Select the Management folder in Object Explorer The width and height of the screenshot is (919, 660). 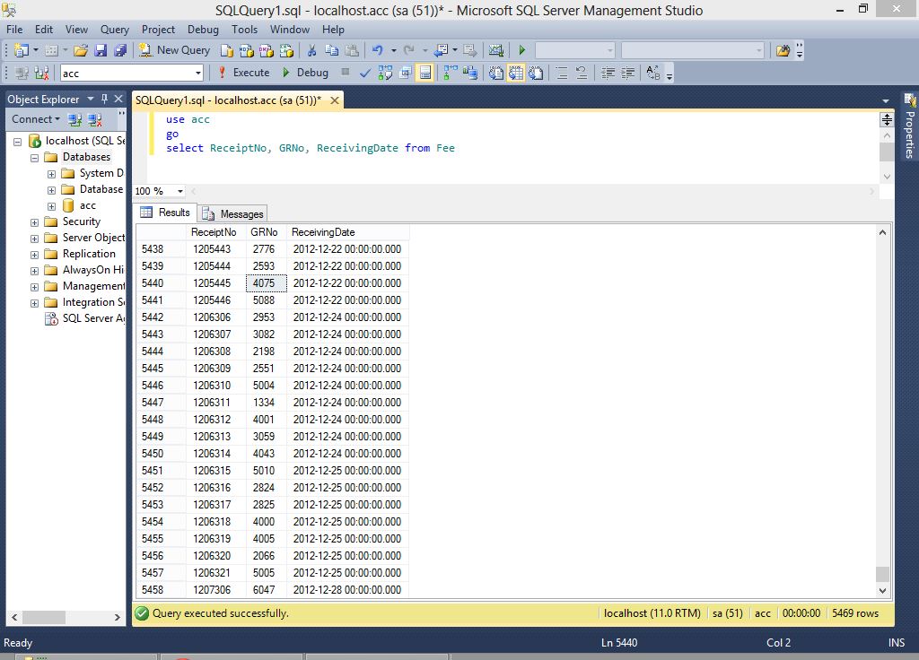point(93,286)
